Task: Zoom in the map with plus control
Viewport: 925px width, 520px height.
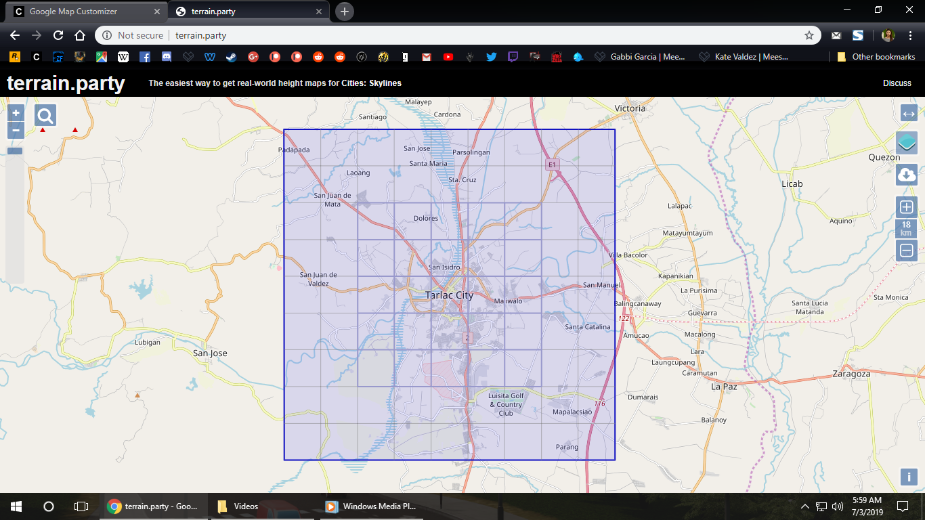Action: pyautogui.click(x=16, y=113)
